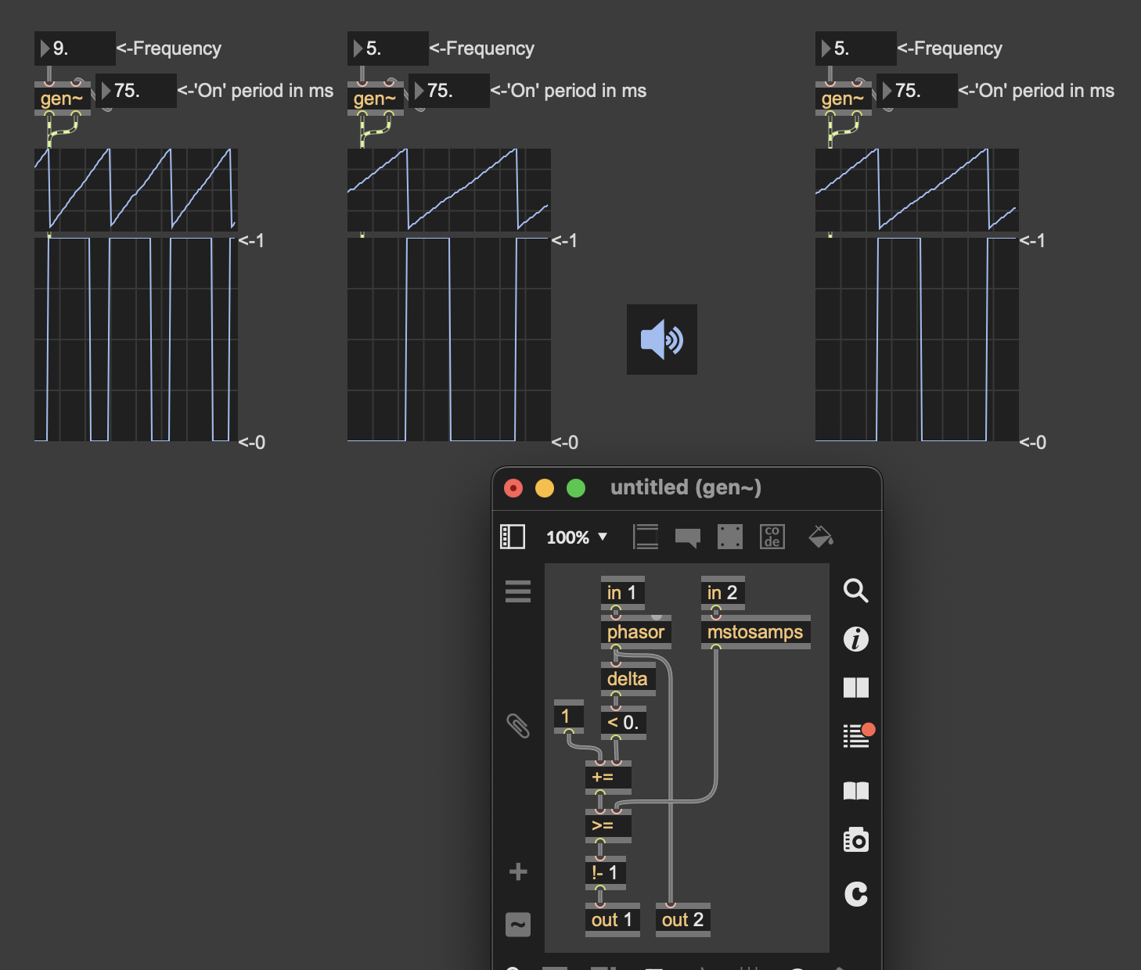The image size is (1141, 970).
Task: Toggle the left sidebar panel icon
Action: tap(513, 537)
